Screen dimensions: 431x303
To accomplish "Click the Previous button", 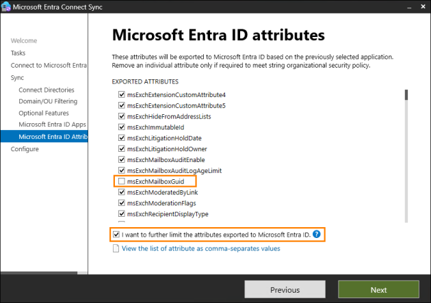I will pos(285,289).
